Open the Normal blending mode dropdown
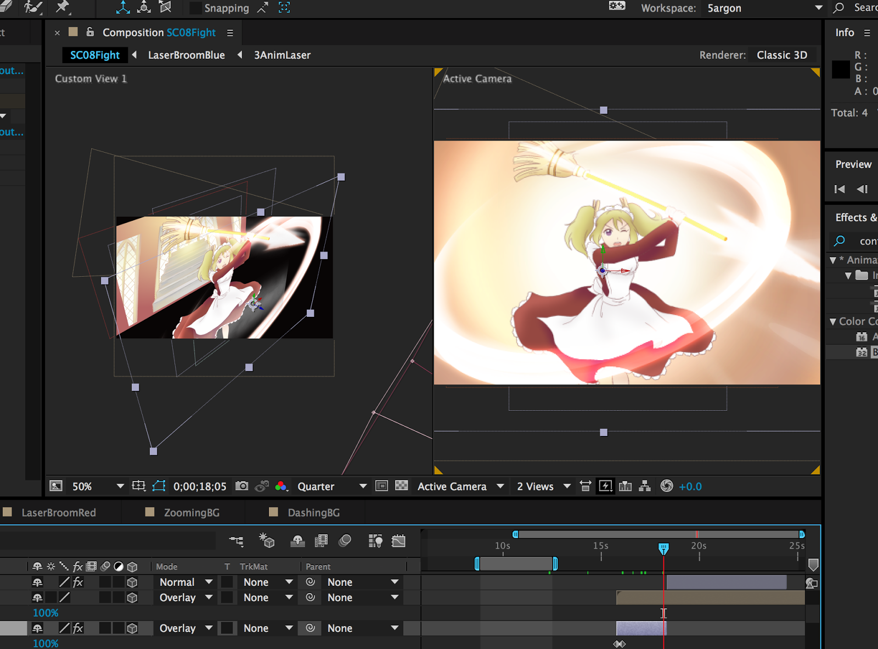This screenshot has width=878, height=649. point(185,582)
